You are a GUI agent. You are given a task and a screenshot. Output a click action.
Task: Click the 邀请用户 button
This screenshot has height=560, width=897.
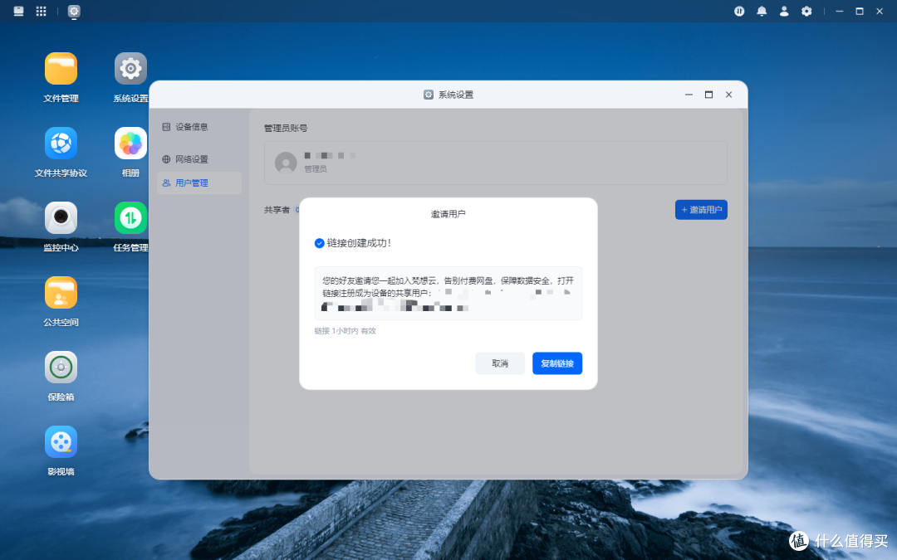tap(701, 210)
